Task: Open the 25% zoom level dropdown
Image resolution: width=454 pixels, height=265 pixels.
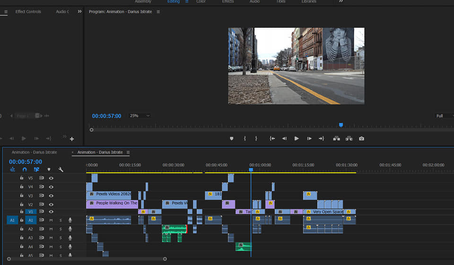Action: (140, 116)
